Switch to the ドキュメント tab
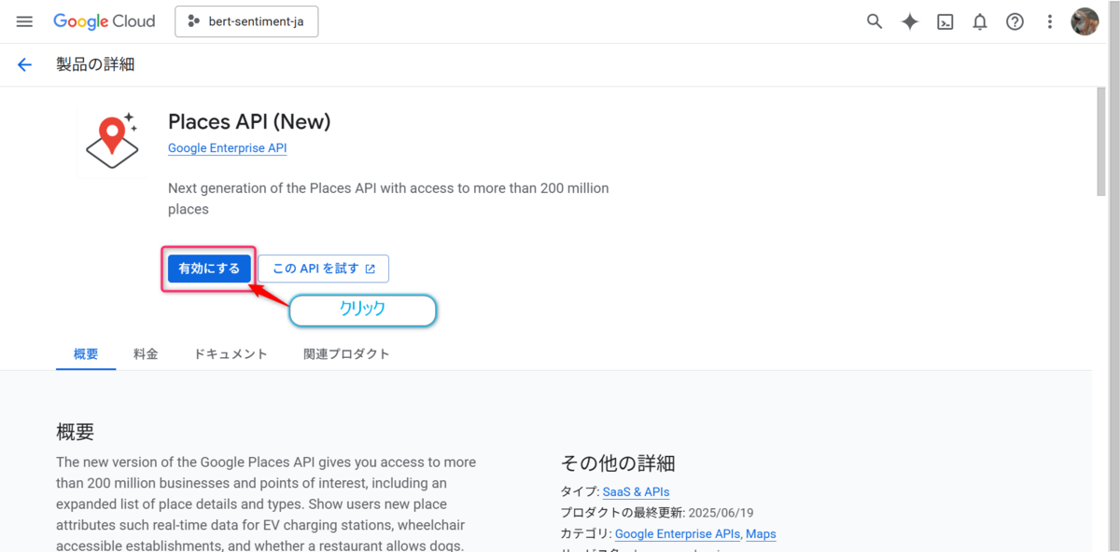 click(231, 354)
